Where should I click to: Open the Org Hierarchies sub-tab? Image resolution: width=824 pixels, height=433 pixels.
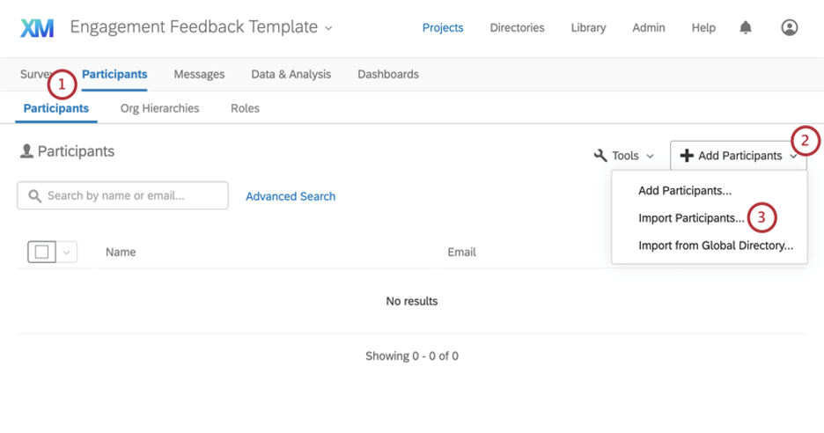(159, 109)
